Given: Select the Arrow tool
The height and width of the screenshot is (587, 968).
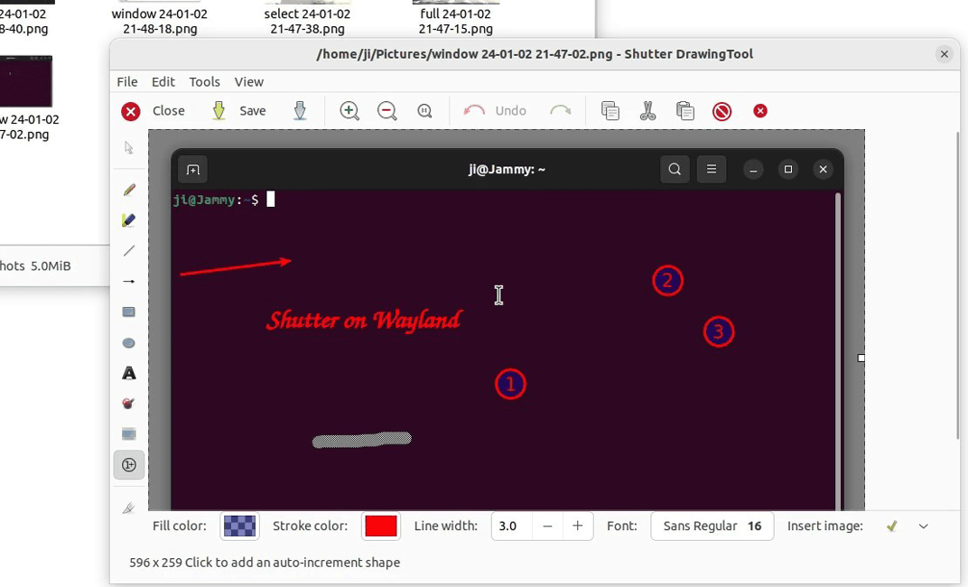Looking at the screenshot, I should (128, 282).
